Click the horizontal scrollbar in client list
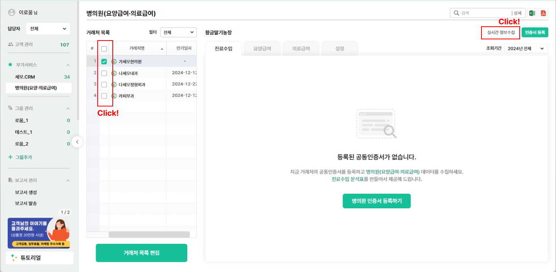The width and height of the screenshot is (556, 272). click(149, 234)
